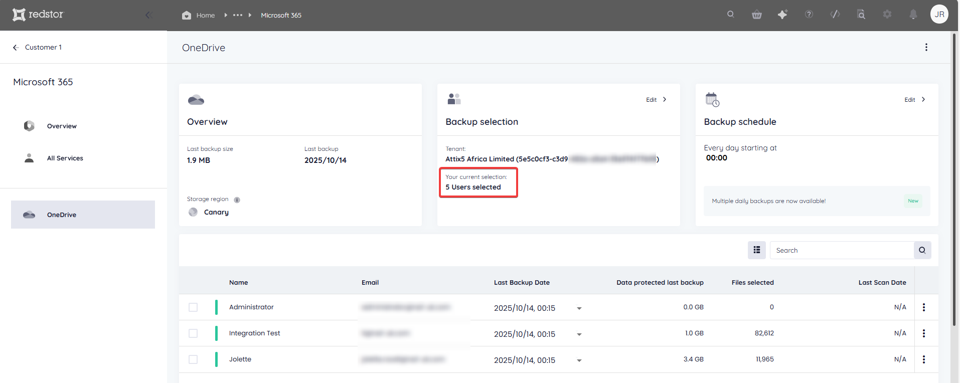Click the storage region info icon
Image resolution: width=960 pixels, height=383 pixels.
coord(237,200)
